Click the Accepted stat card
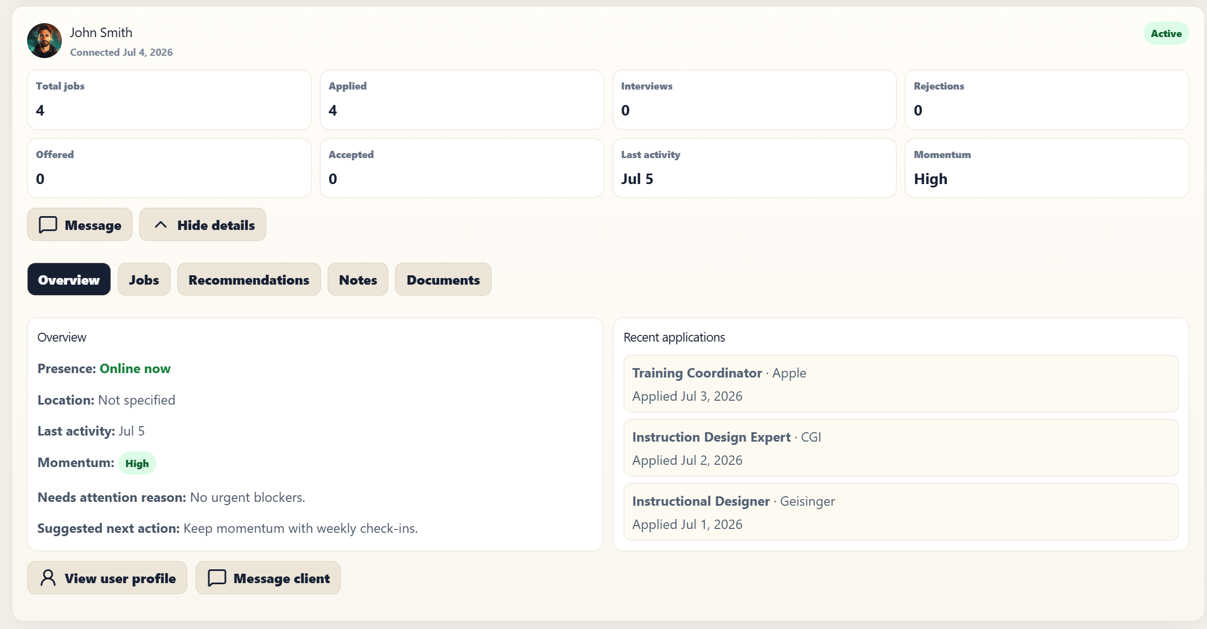The image size is (1207, 629). click(462, 168)
